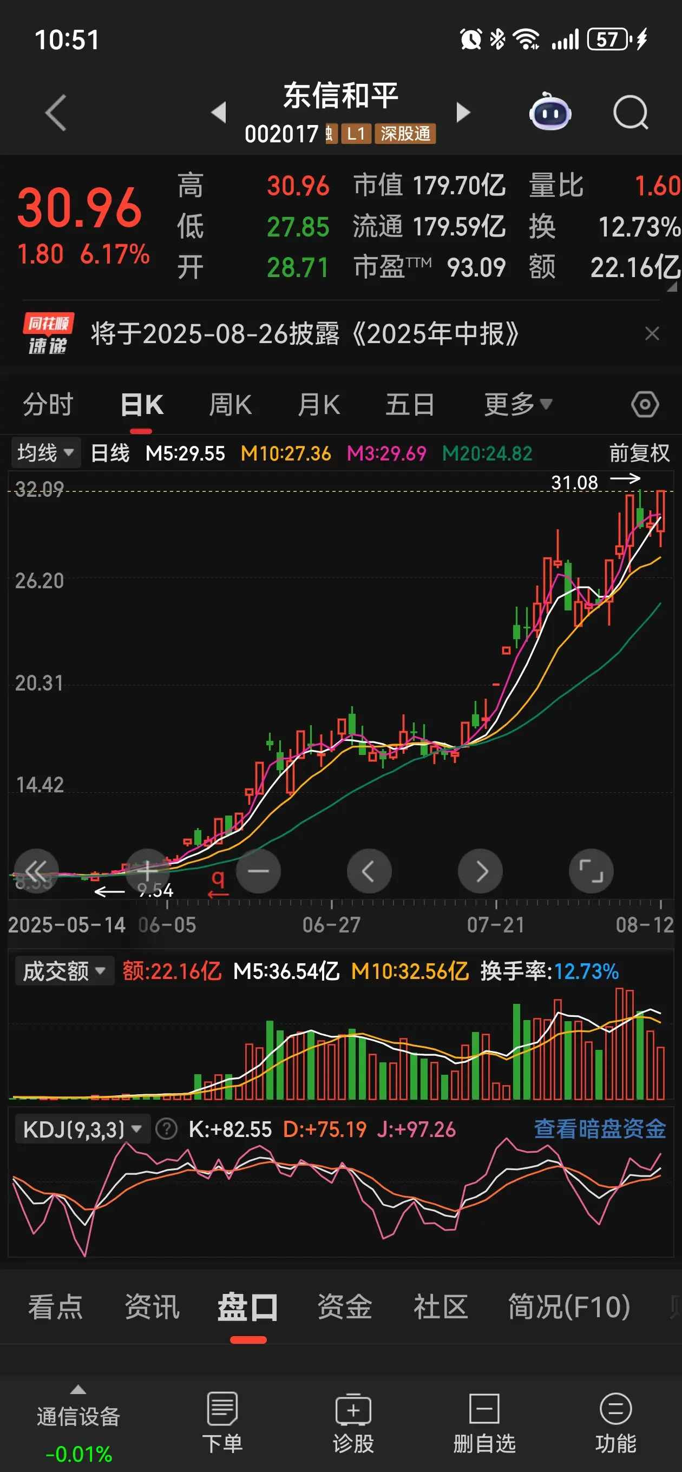
Task: Open the 更多 period dropdown
Action: [519, 405]
